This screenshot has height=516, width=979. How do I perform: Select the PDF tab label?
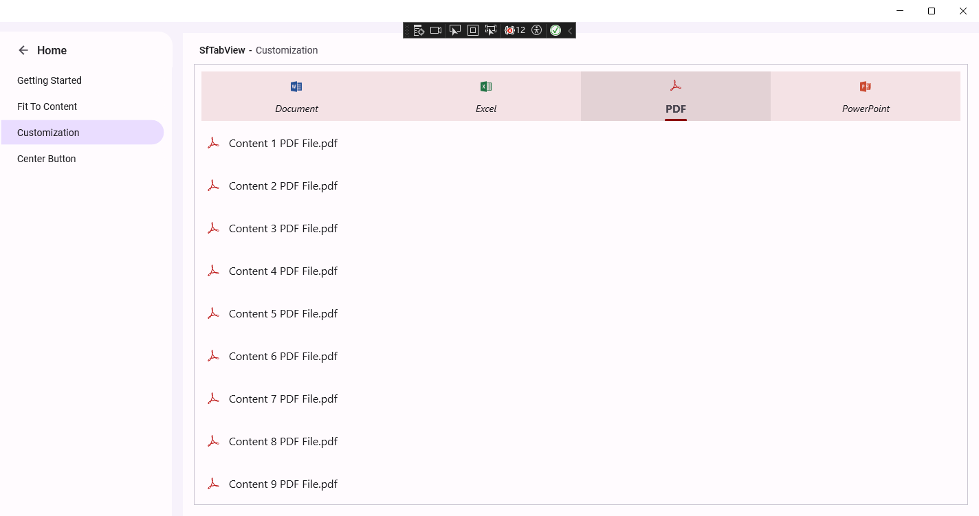(676, 109)
